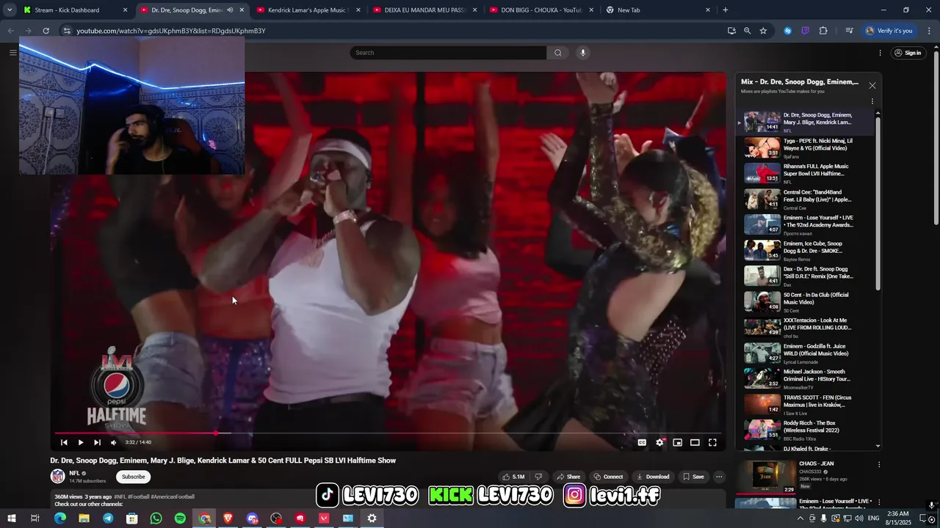
Task: Show hidden system tray icons
Action: pyautogui.click(x=800, y=518)
